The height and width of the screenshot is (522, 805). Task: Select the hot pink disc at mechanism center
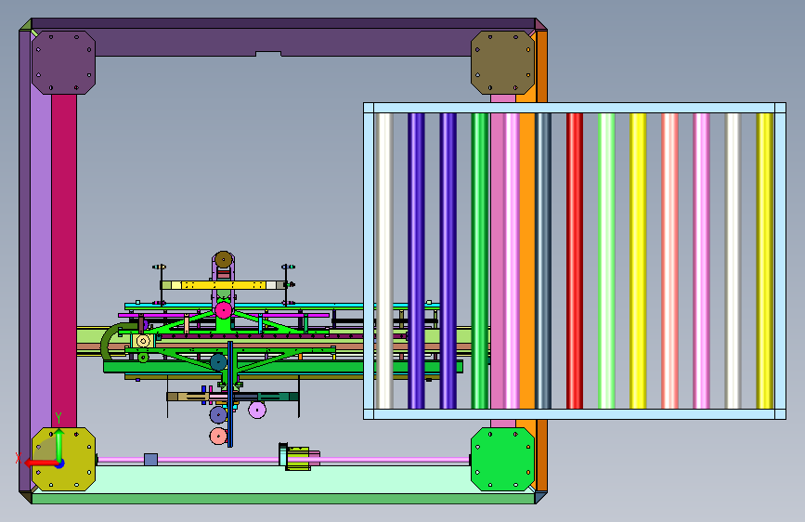point(224,310)
